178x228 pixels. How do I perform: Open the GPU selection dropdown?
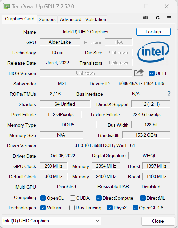pos(52,221)
